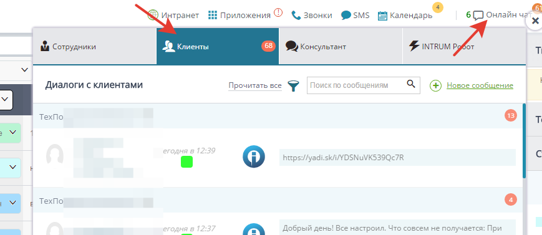
Task: Switch to the Клиенты tab
Action: pyautogui.click(x=218, y=46)
